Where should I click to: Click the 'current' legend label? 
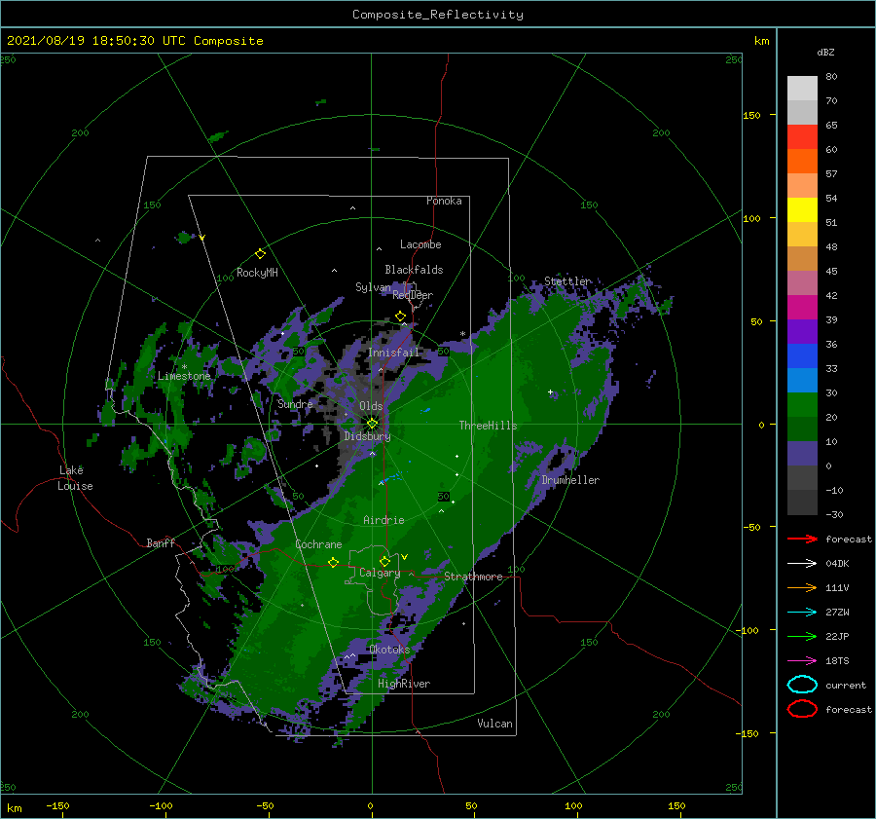pyautogui.click(x=846, y=685)
